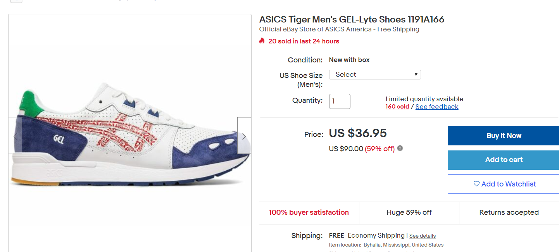The height and width of the screenshot is (252, 559).
Task: Select the 100% buyer satisfaction highlight
Action: coord(309,212)
